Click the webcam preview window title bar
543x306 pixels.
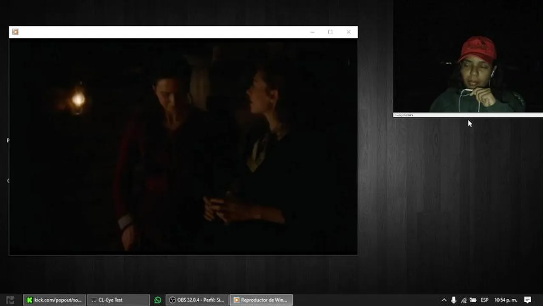point(468,115)
